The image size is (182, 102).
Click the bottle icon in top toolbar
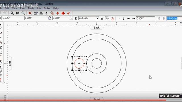tap(47, 13)
